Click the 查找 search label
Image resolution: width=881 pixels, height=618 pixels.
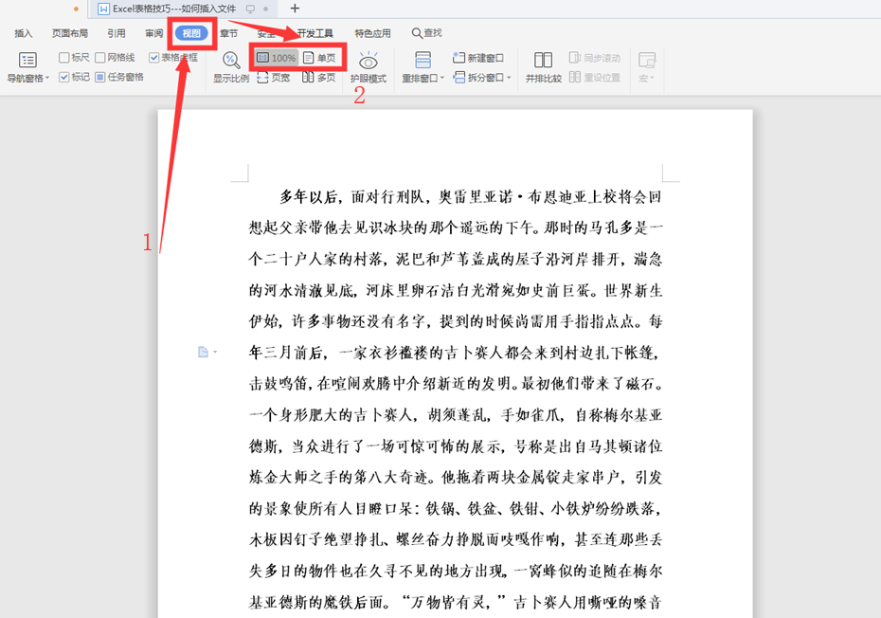[x=433, y=33]
